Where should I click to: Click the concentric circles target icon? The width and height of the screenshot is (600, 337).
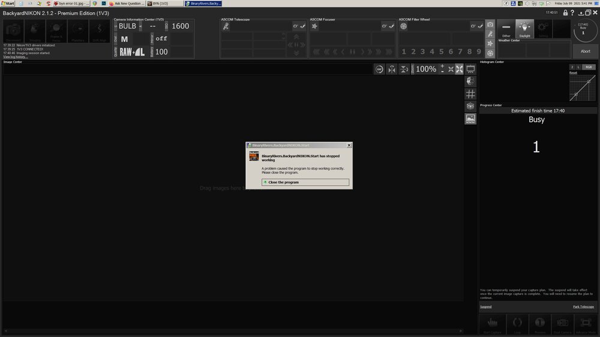tap(470, 106)
